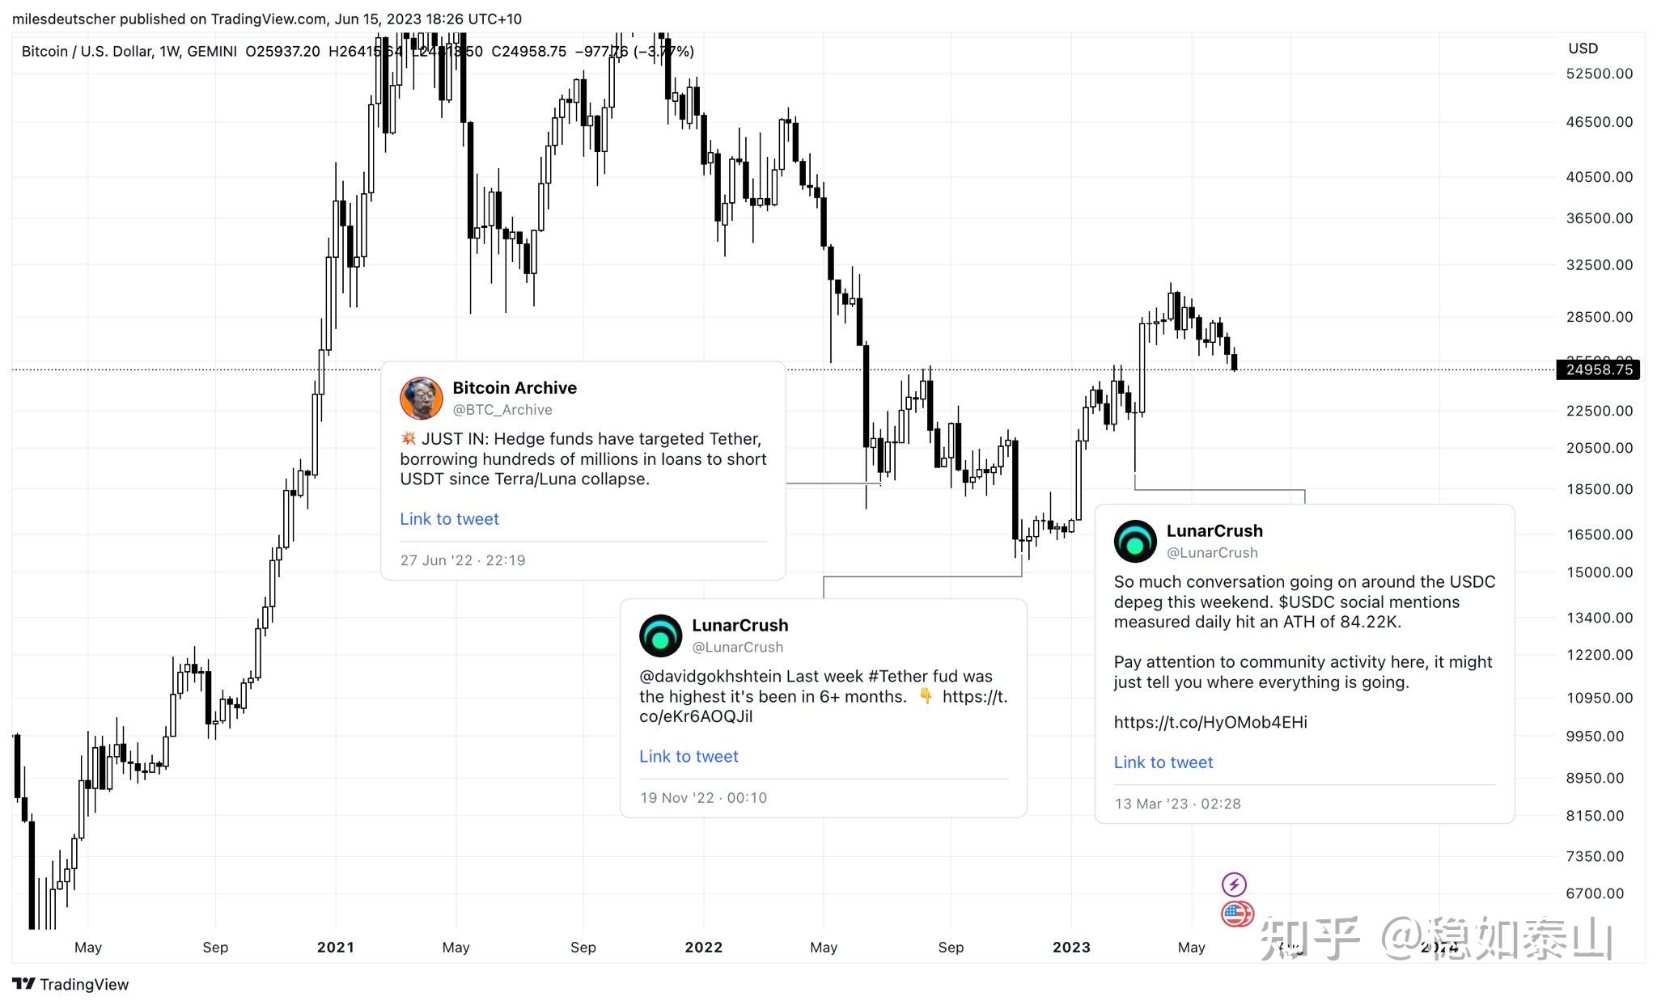Click the 2022 label on time axis
This screenshot has width=1657, height=1005.
(703, 947)
